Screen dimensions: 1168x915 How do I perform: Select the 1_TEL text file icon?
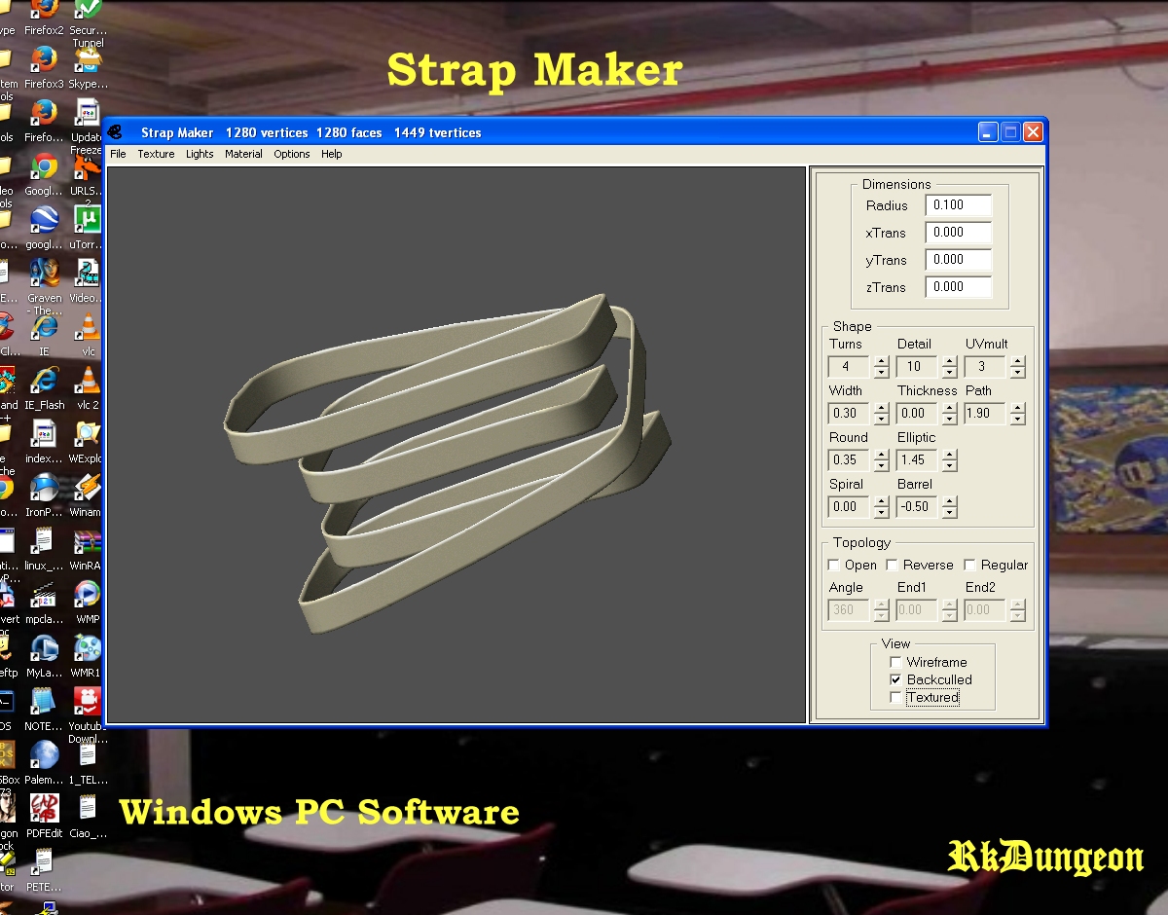click(88, 763)
